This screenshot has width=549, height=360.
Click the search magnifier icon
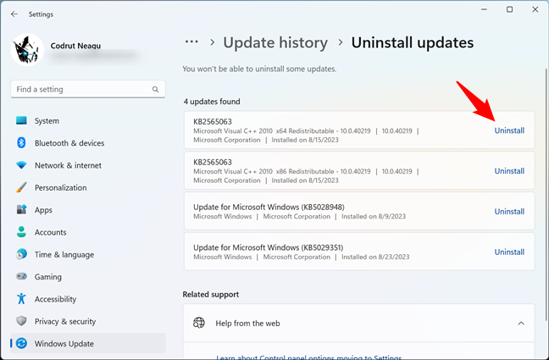pyautogui.click(x=155, y=89)
